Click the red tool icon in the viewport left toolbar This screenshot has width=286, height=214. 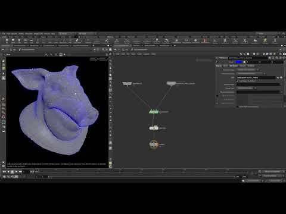(4, 117)
